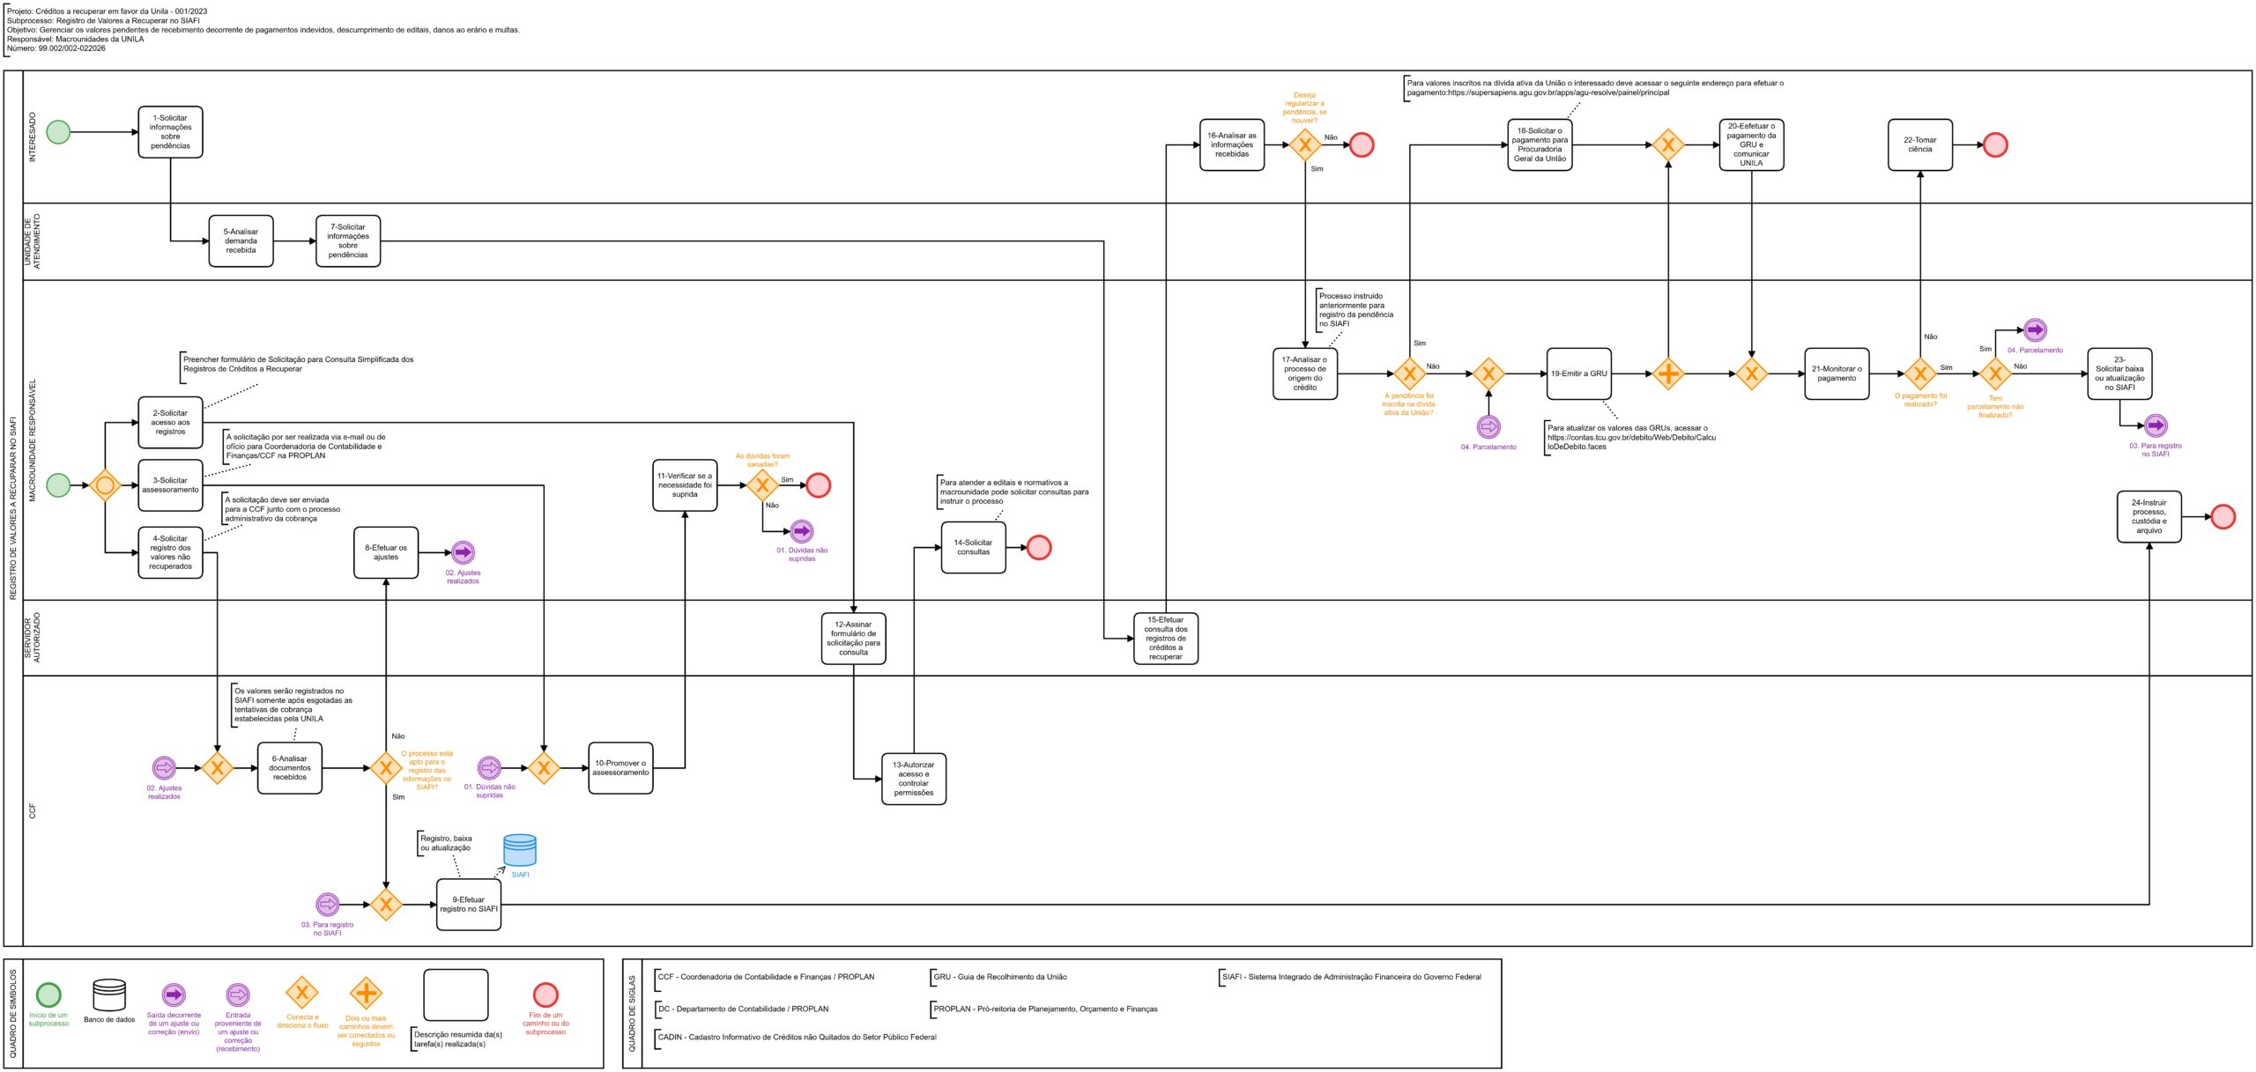Click the 'O pagamento foi realizado?' gateway
Viewport: 2256px width, 1072px height.
(1919, 373)
